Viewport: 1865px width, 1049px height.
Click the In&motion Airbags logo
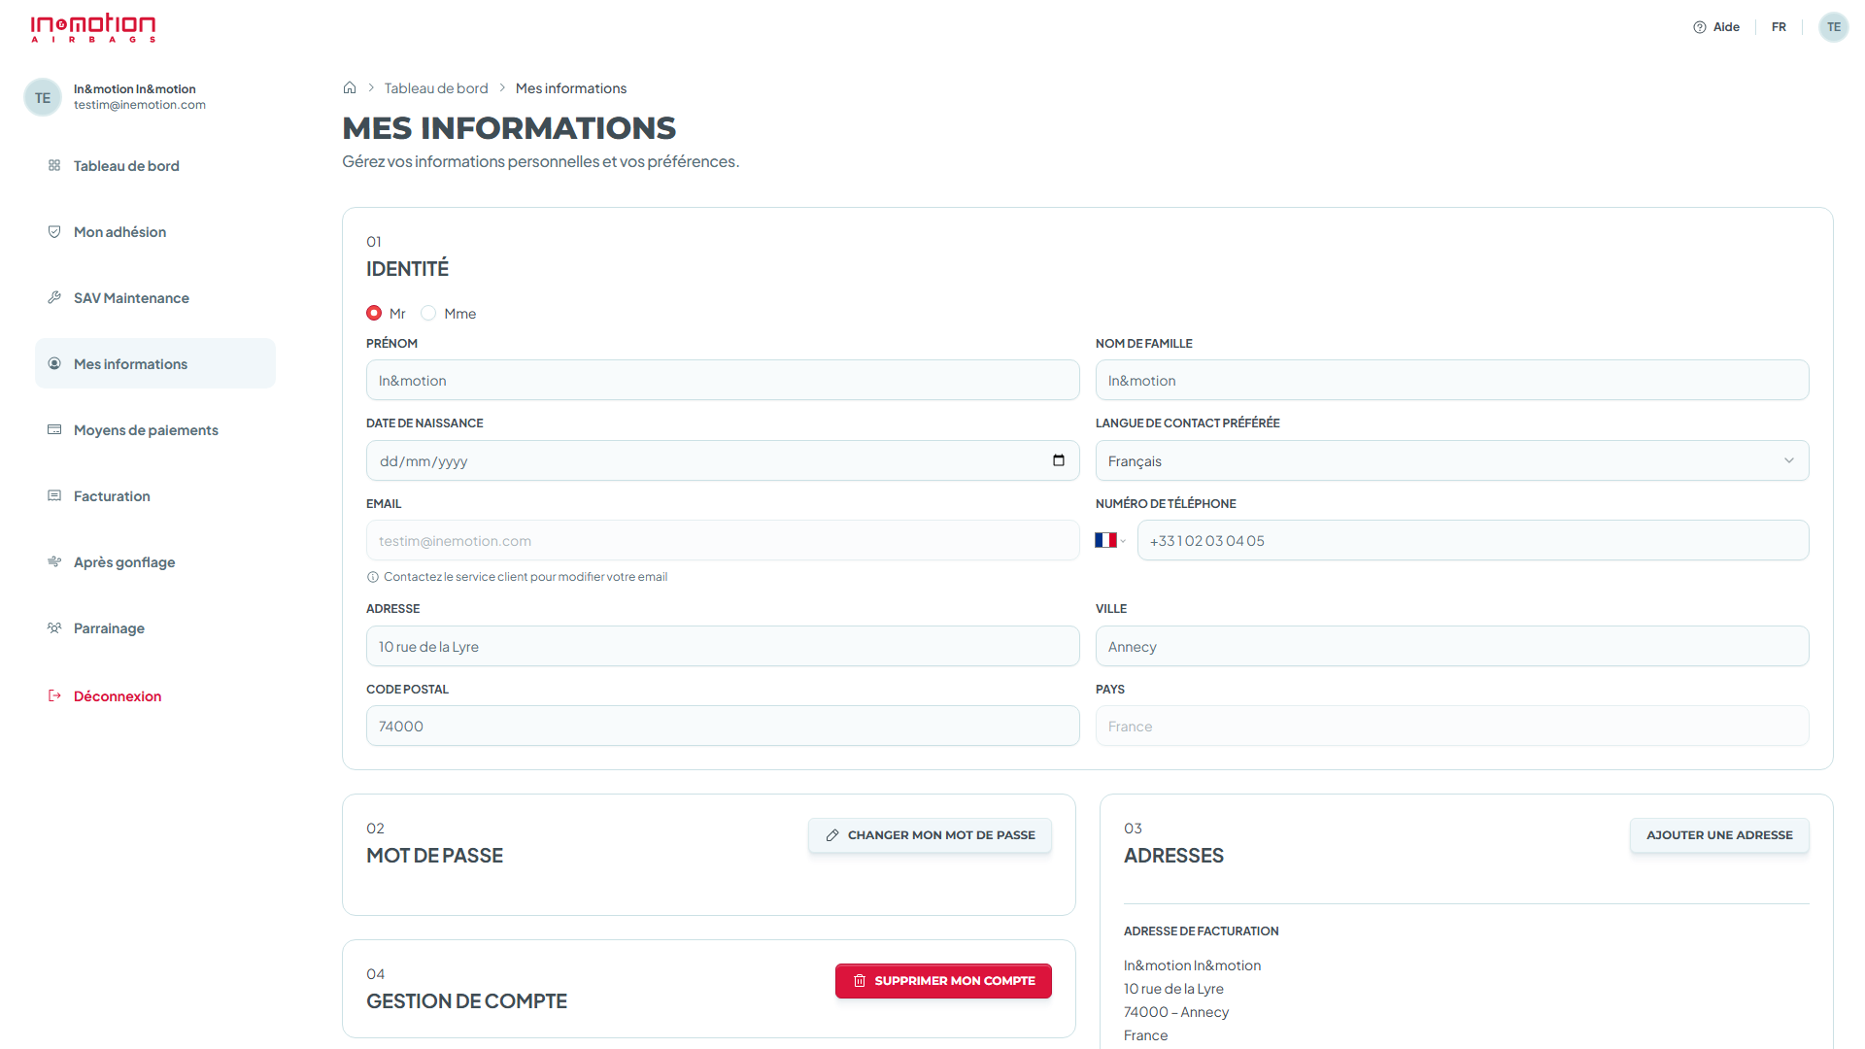click(93, 28)
